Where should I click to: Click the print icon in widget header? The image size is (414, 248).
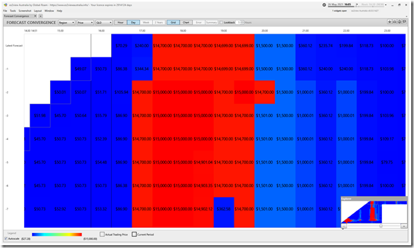394,22
